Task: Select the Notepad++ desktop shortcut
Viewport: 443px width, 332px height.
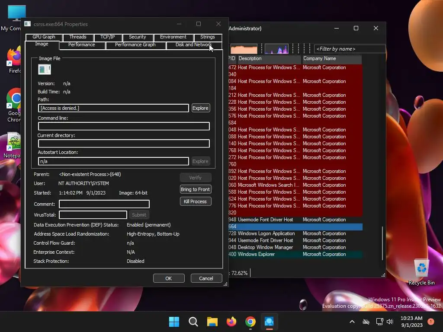Action: [13, 145]
